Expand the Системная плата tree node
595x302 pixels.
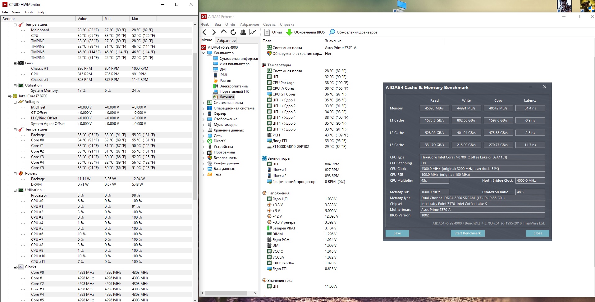click(204, 103)
